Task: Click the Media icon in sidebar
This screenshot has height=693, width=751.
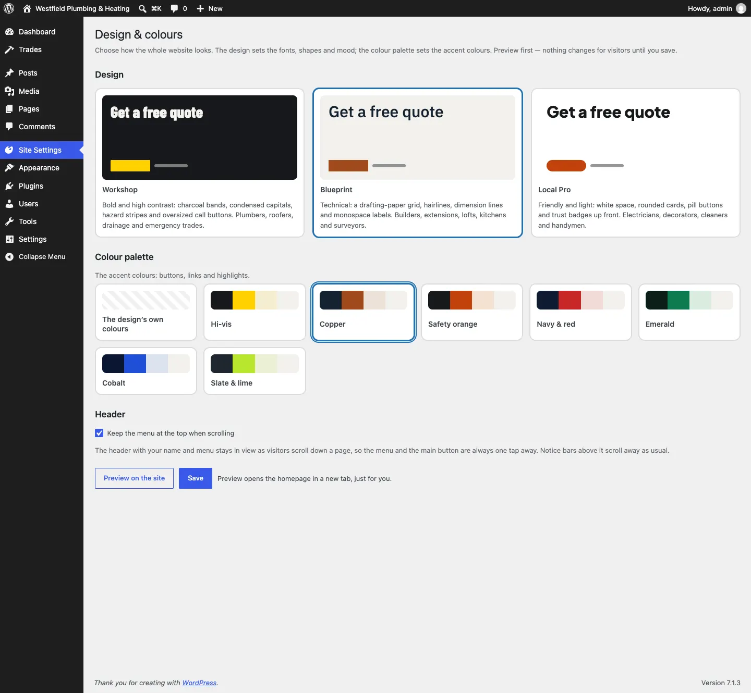Action: [x=9, y=91]
